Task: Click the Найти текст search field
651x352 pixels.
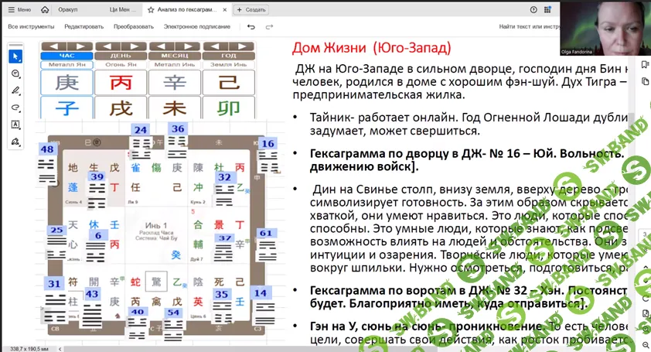Action: [x=528, y=26]
